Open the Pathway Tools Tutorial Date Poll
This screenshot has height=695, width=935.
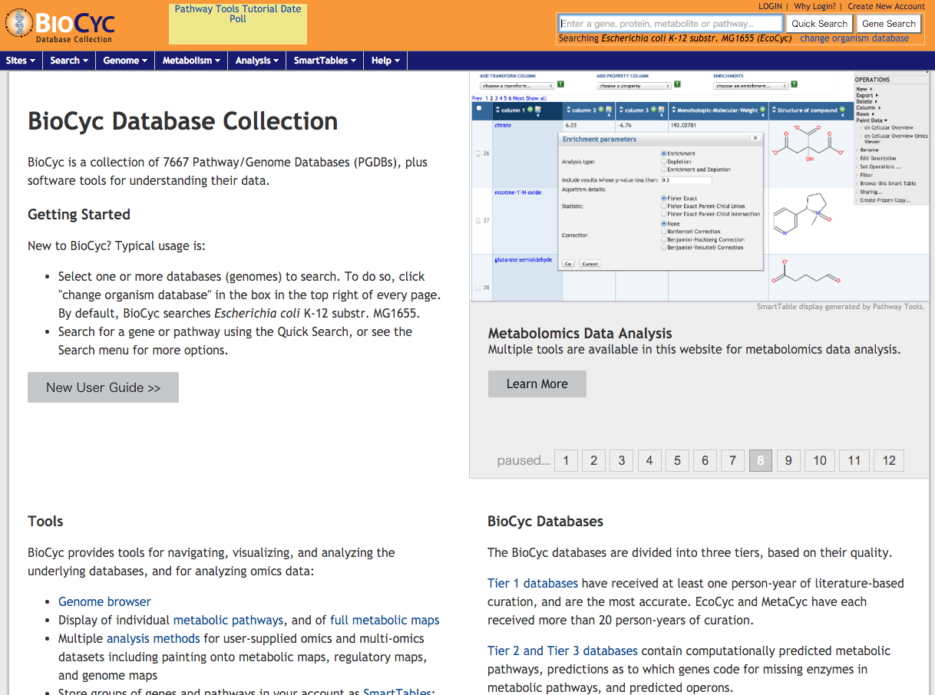238,14
